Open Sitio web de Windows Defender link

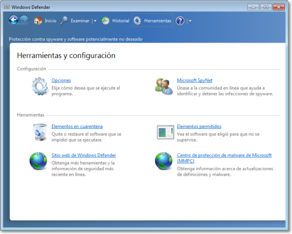[x=84, y=155]
